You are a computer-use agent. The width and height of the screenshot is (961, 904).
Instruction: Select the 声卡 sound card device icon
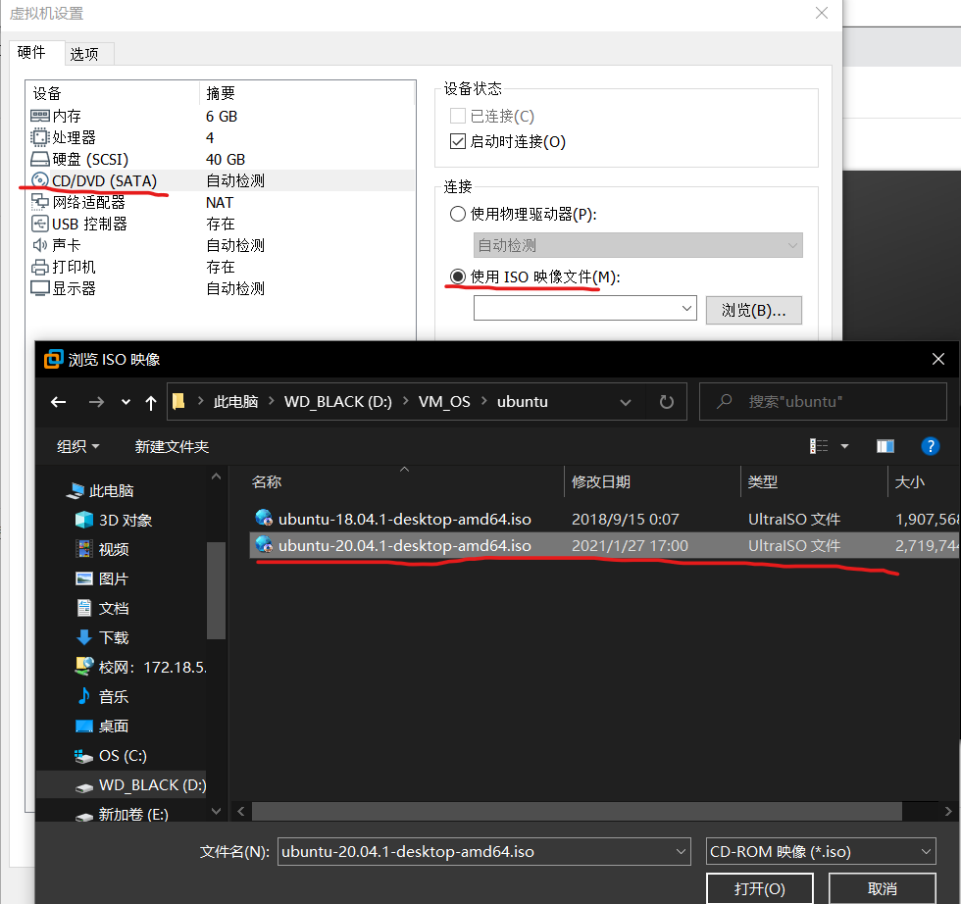[x=41, y=244]
